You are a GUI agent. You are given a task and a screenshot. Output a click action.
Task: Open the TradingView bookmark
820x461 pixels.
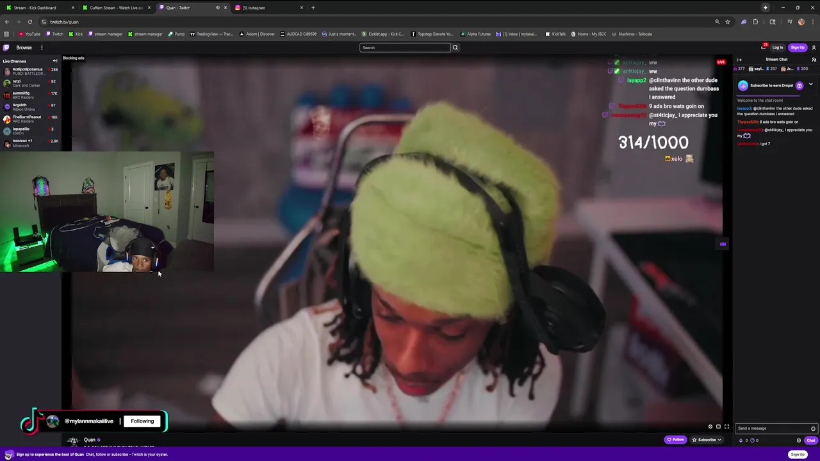[x=211, y=34]
